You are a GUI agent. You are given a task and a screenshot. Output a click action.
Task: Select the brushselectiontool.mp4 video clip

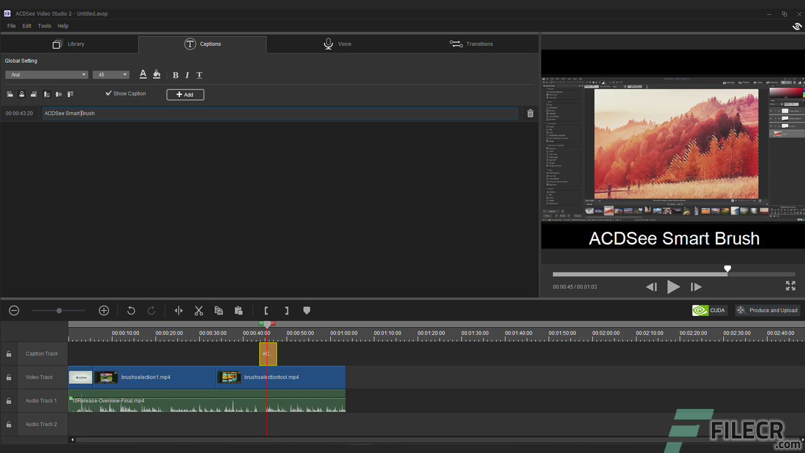pos(281,377)
